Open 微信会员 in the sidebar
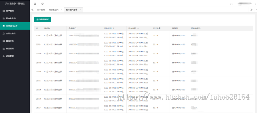257x113 pixels. (15, 41)
